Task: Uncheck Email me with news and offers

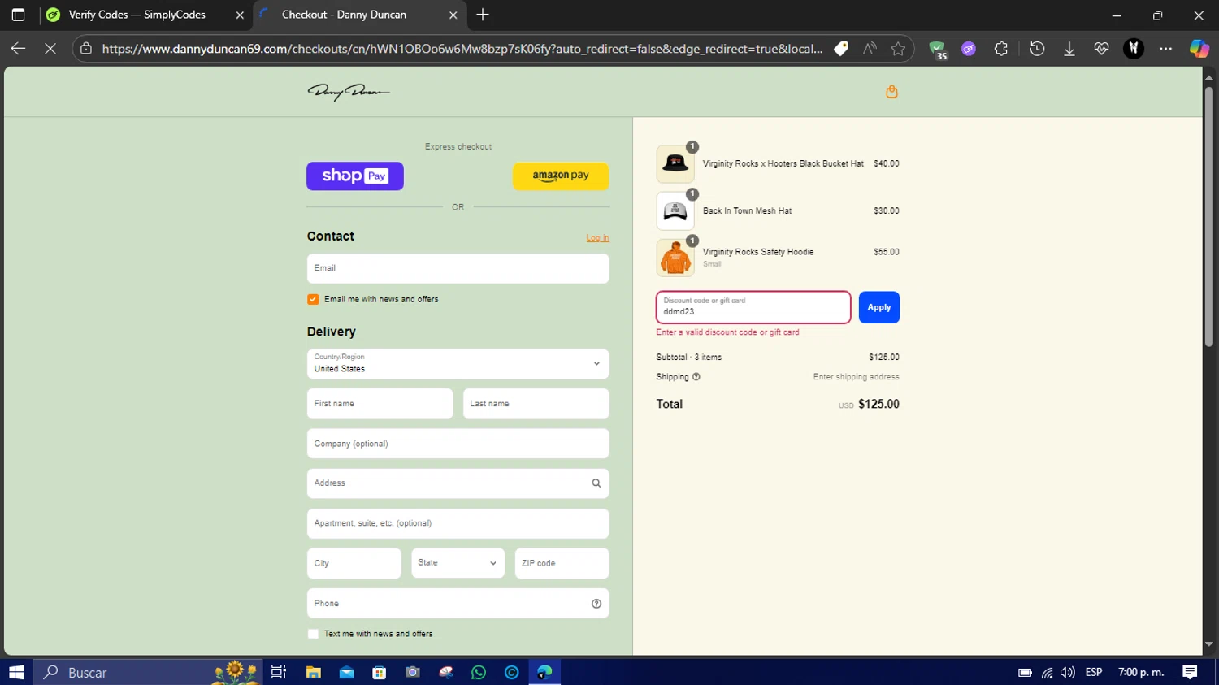Action: tap(313, 300)
